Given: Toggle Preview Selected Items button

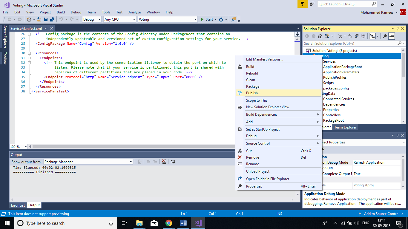Looking at the screenshot, I should tap(392, 36).
